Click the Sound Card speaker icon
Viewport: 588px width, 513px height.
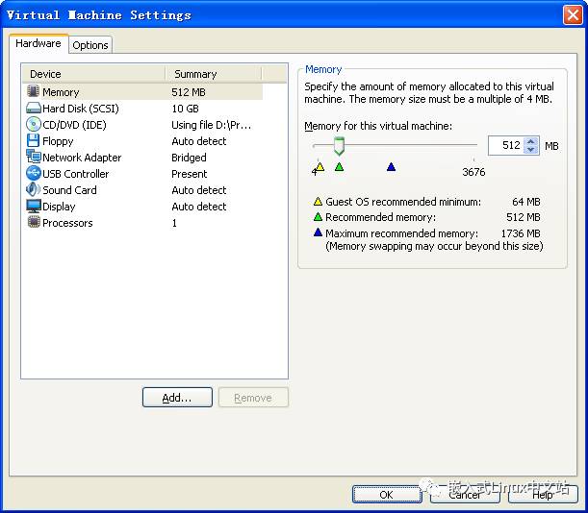tap(34, 189)
